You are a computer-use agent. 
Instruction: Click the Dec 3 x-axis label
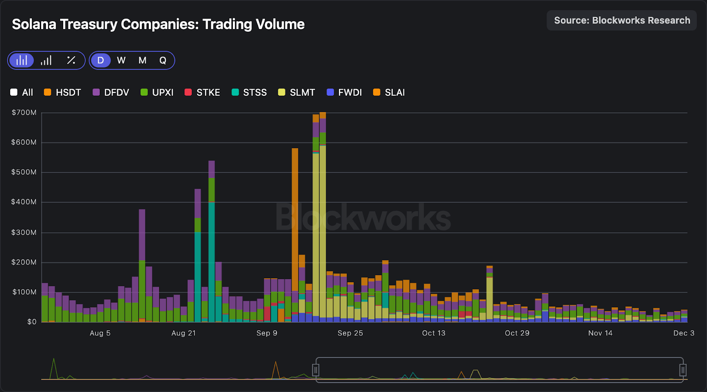pyautogui.click(x=684, y=333)
